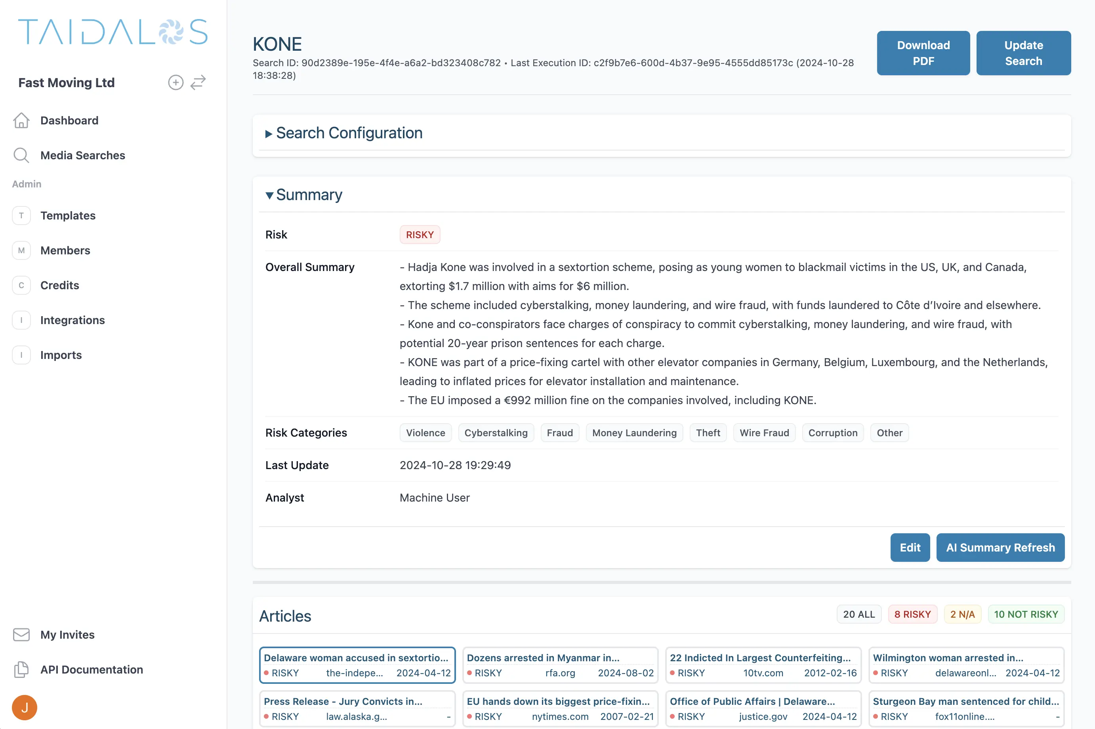This screenshot has height=729, width=1095.
Task: Select the Media Searches magnifier icon
Action: [21, 155]
